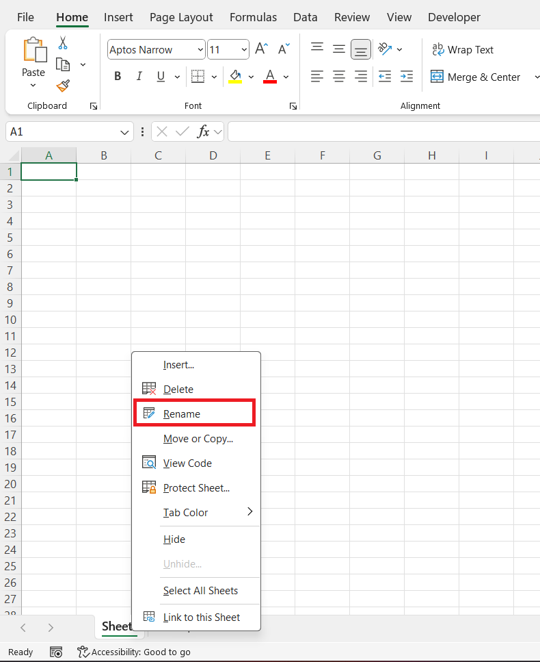Screen dimensions: 540x662
Task: Open the View tab
Action: (x=399, y=17)
